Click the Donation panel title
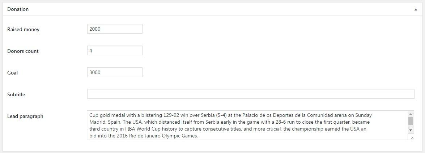425x153 pixels. [18, 9]
